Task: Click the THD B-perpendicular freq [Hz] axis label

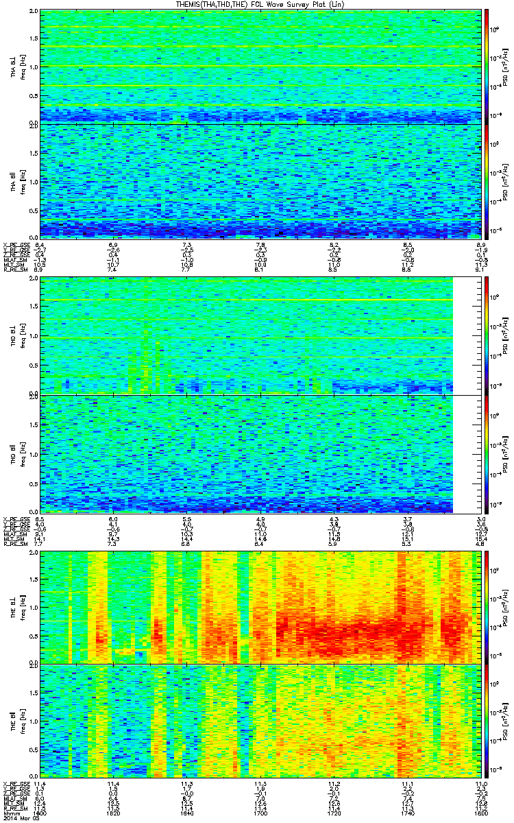Action: (x=22, y=336)
